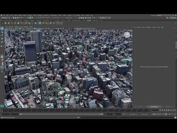Open the Attribute Editor Attributes menu

[149, 27]
